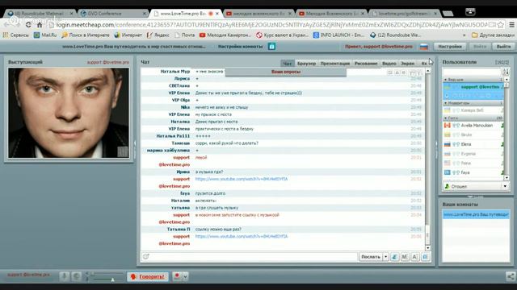The image size is (517, 290).
Task: Click the Послать send button
Action: pyautogui.click(x=371, y=257)
